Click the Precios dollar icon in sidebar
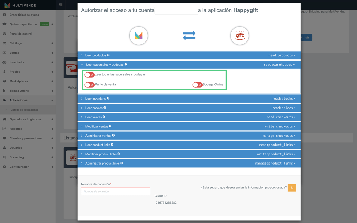This screenshot has width=357, height=223. click(4, 72)
